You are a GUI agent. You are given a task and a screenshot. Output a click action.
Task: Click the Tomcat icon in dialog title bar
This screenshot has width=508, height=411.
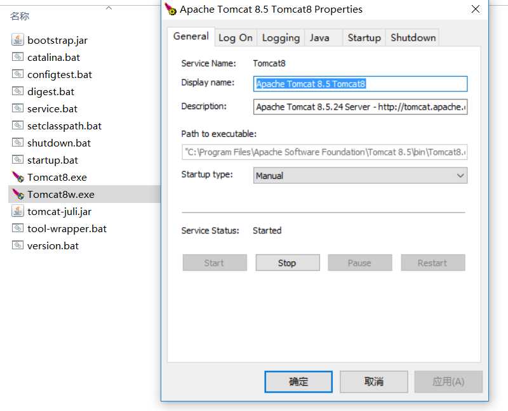coord(170,9)
